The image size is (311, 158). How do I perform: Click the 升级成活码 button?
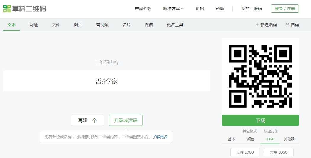click(126, 120)
